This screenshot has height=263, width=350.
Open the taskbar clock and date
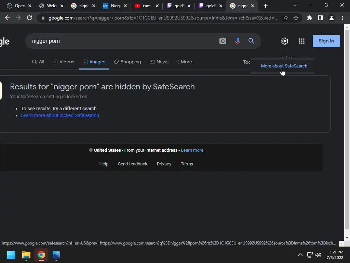click(x=335, y=255)
